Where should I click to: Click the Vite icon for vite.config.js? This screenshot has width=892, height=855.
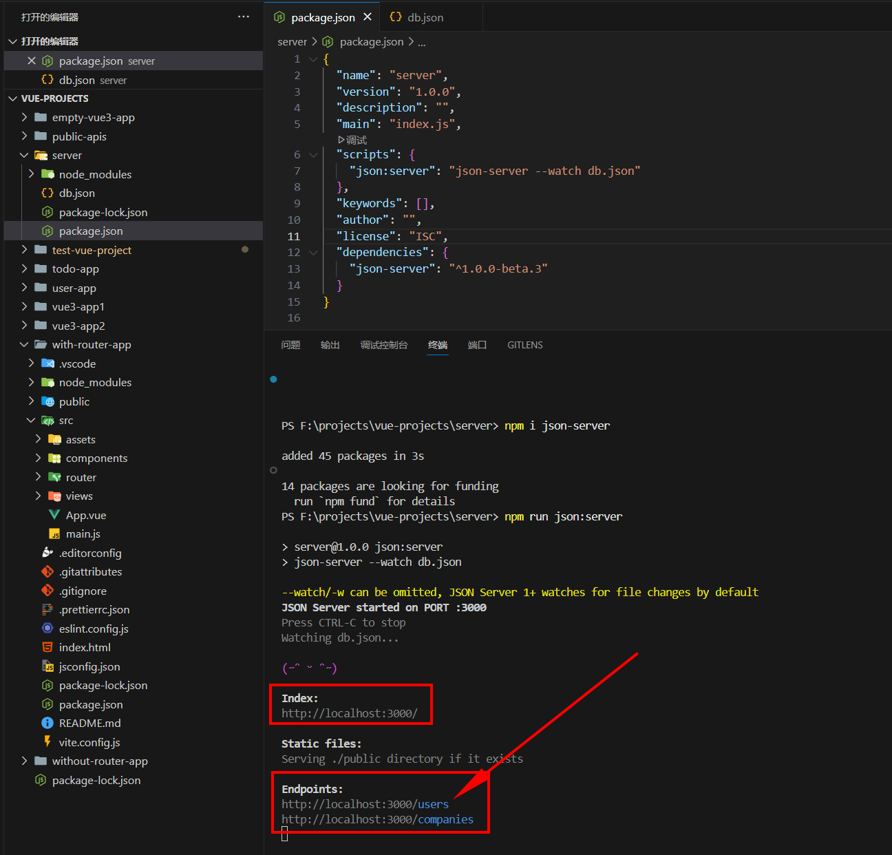pyautogui.click(x=47, y=742)
